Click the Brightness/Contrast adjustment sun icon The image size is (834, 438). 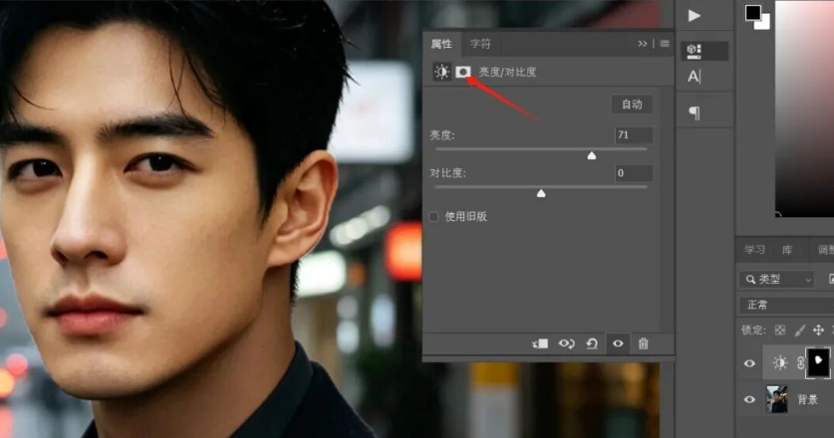click(x=441, y=72)
